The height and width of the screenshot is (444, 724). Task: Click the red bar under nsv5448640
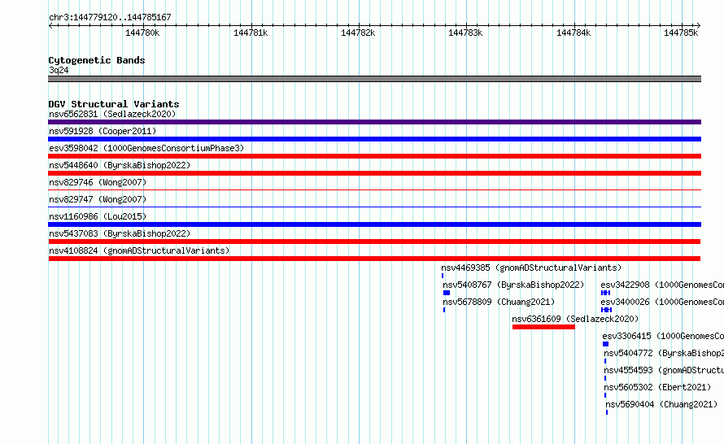(374, 173)
